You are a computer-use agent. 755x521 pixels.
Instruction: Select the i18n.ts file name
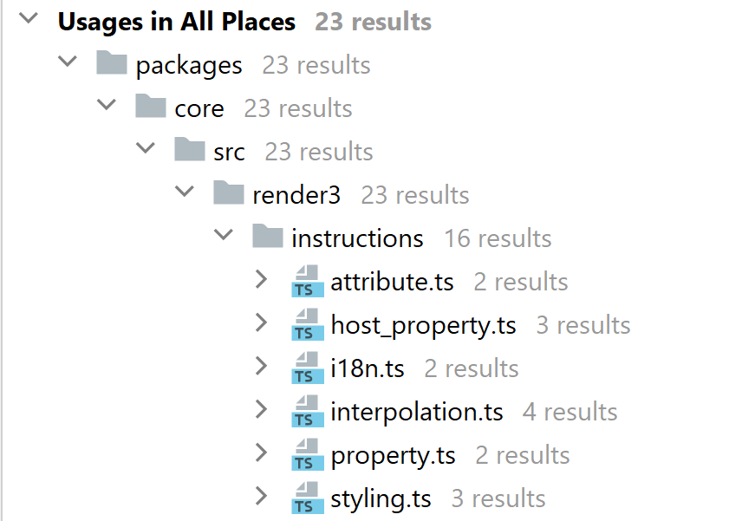point(368,368)
